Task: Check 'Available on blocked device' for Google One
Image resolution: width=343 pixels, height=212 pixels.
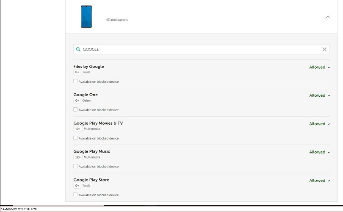Action: pyautogui.click(x=75, y=109)
